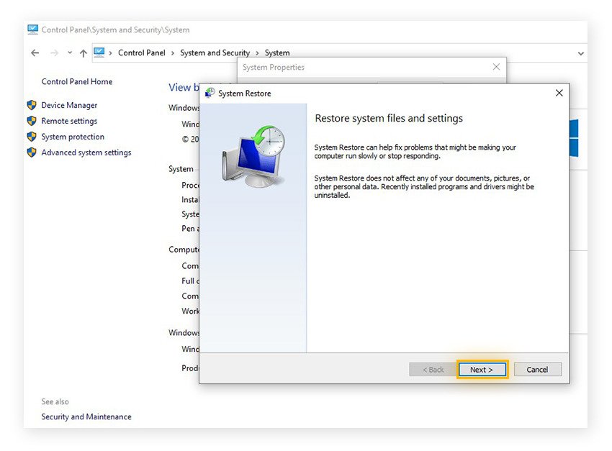
Task: Open Device Manager link
Action: point(69,105)
